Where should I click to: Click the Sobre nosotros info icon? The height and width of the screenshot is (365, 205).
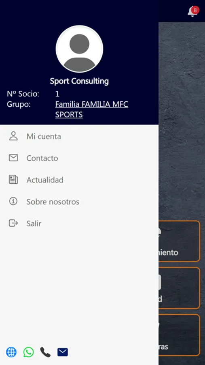pyautogui.click(x=13, y=201)
